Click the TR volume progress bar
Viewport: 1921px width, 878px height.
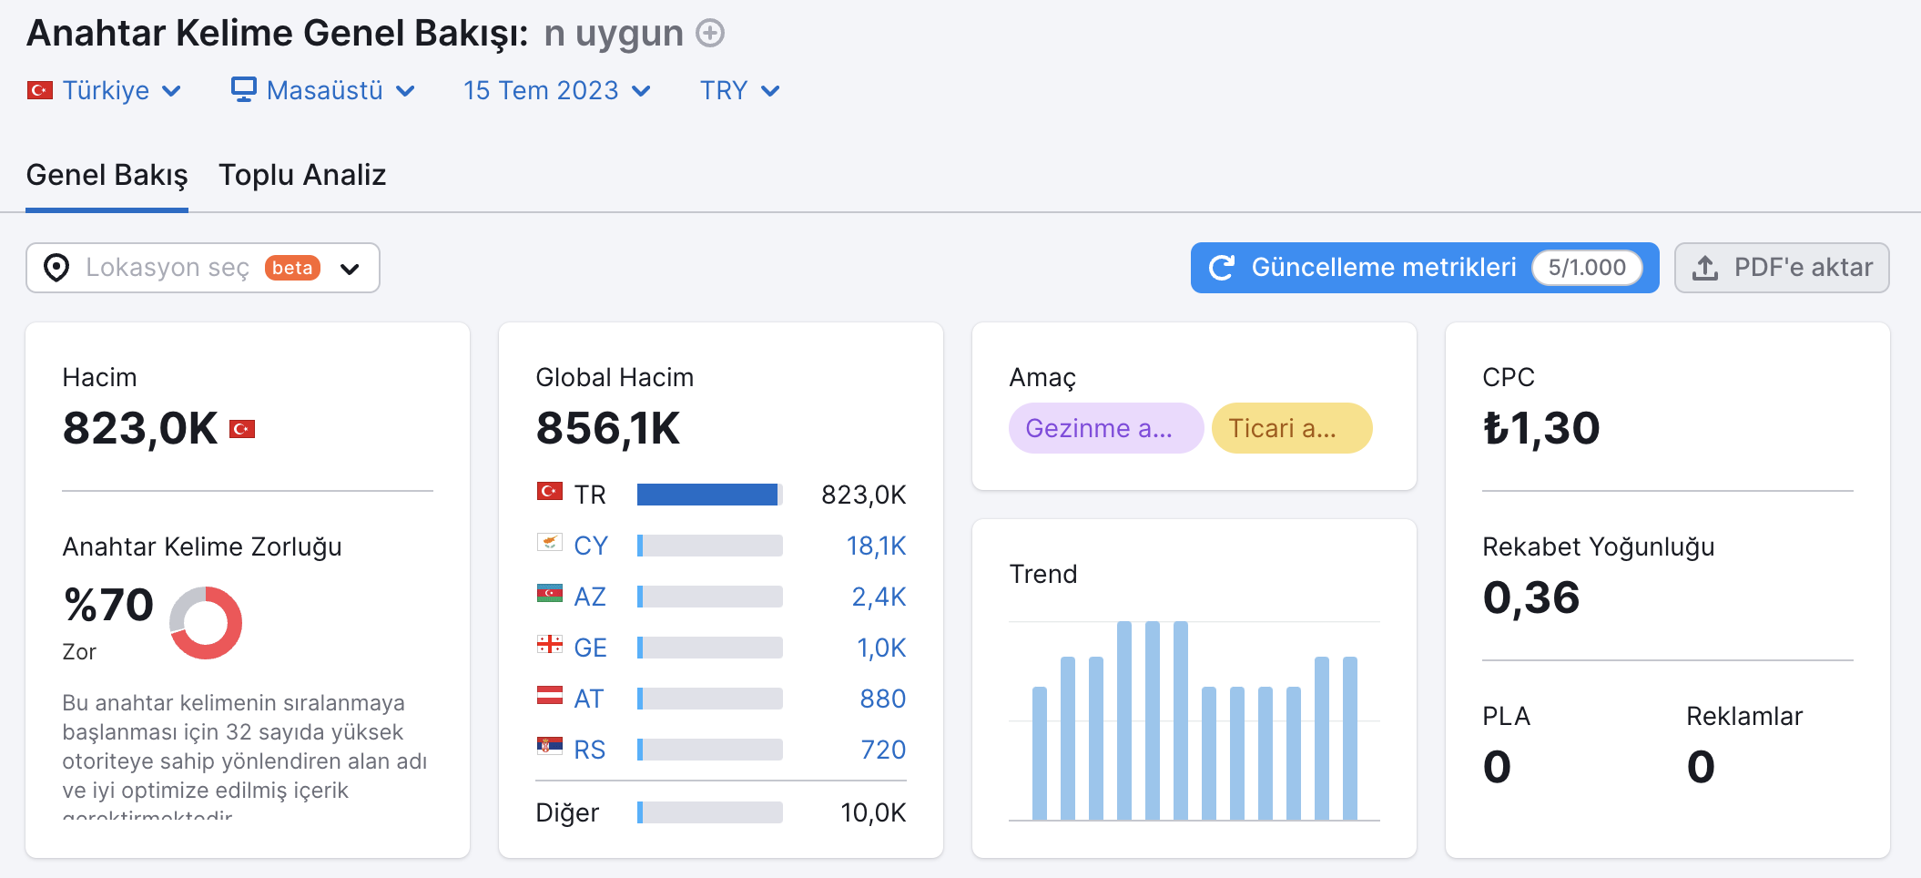coord(710,495)
